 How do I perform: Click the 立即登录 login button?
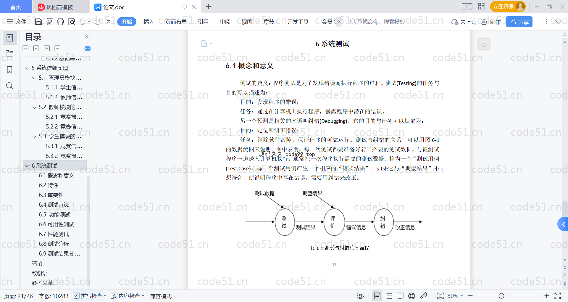point(508,7)
